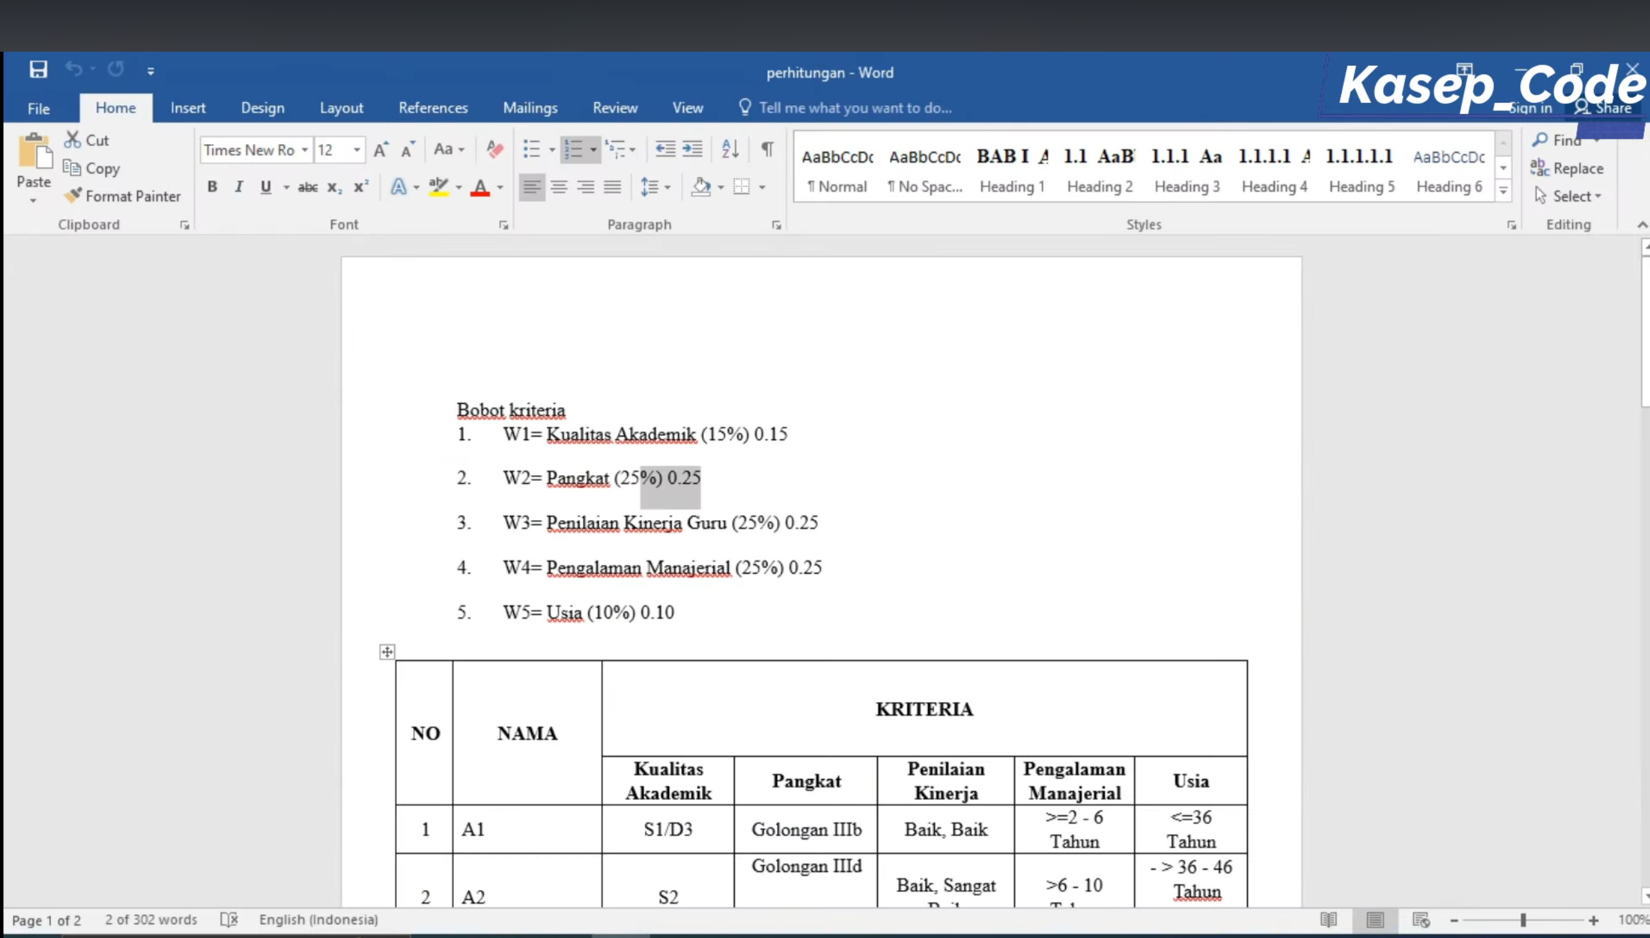Click the Strikethrough abc icon
This screenshot has width=1650, height=938.
[307, 187]
